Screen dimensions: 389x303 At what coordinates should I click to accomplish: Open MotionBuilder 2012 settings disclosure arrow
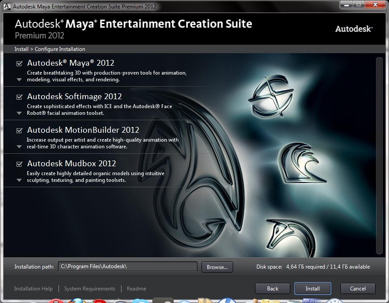(x=19, y=147)
